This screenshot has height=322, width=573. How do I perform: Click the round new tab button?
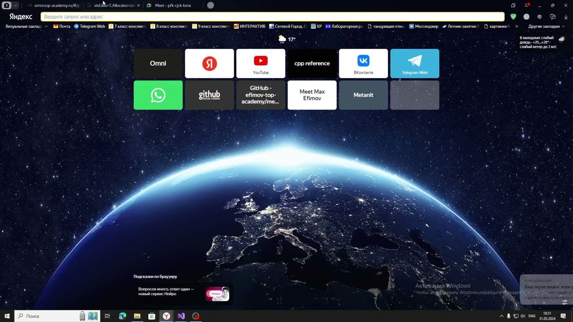click(x=210, y=5)
